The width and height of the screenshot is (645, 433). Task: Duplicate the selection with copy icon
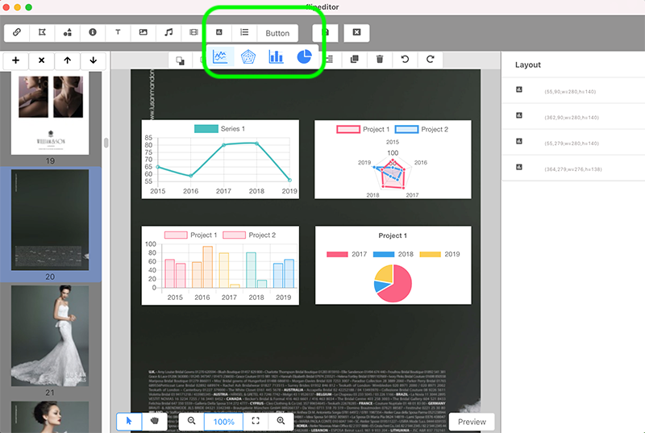[x=354, y=60]
